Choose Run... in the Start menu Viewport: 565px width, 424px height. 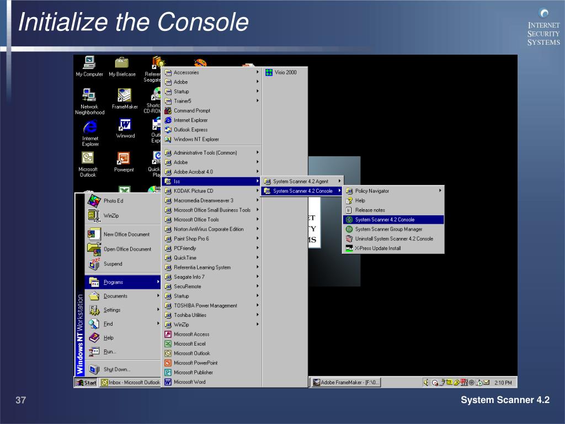point(122,352)
